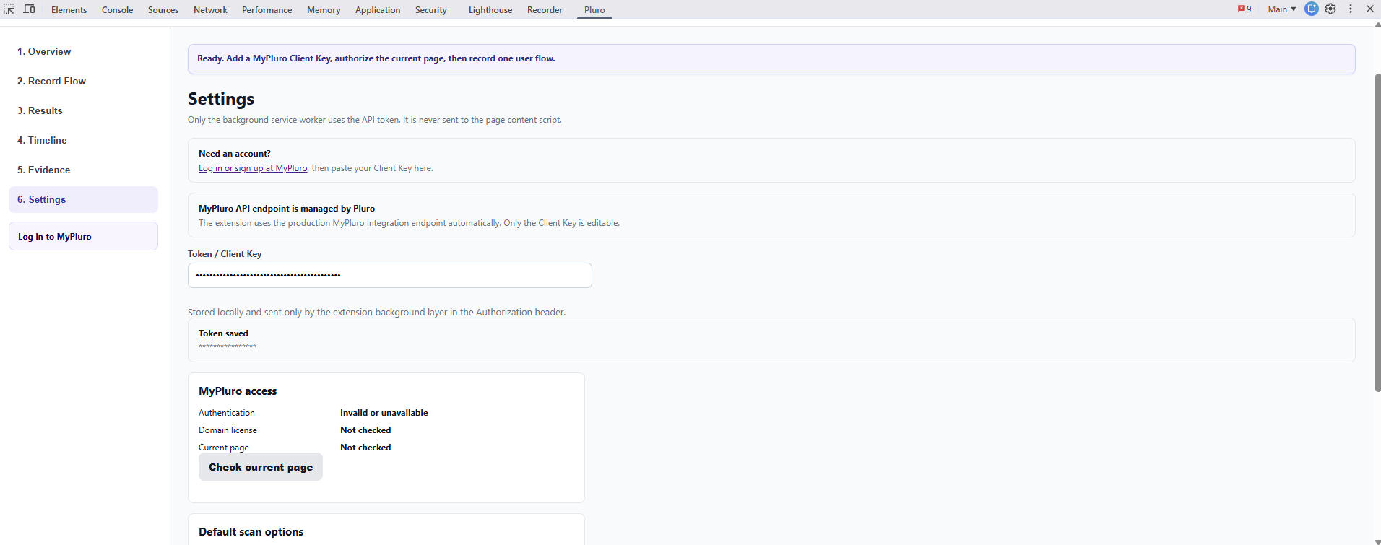Click the Authentication label

click(x=227, y=413)
